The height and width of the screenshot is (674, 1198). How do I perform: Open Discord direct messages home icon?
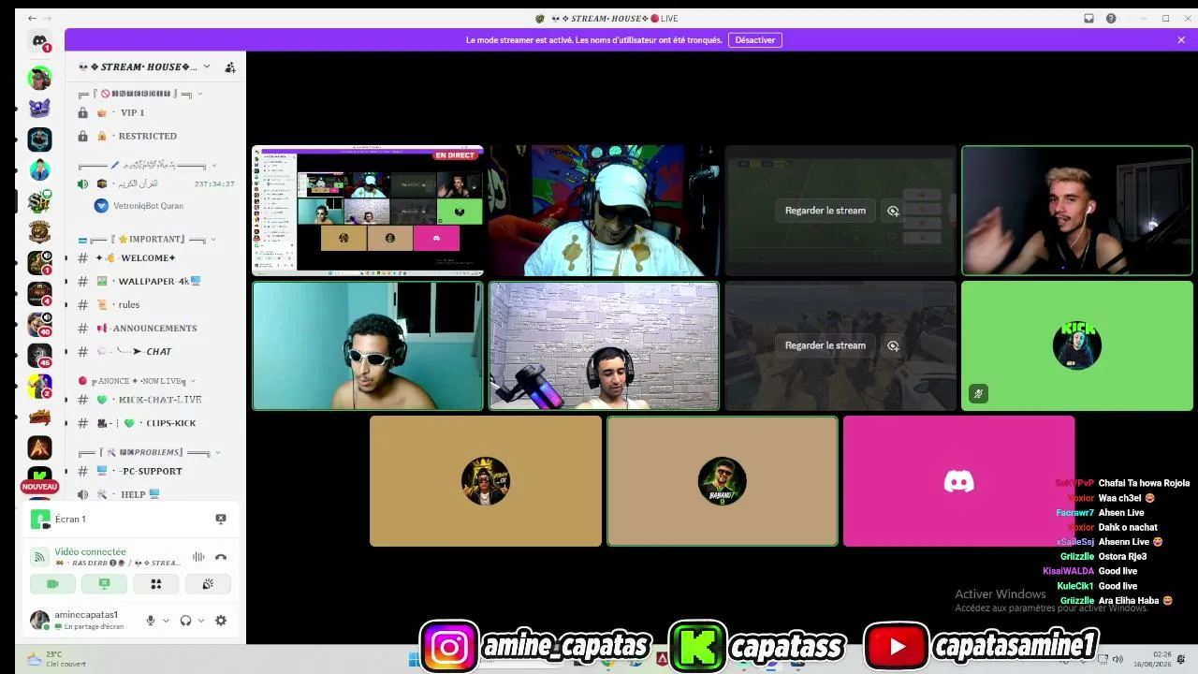coord(39,42)
